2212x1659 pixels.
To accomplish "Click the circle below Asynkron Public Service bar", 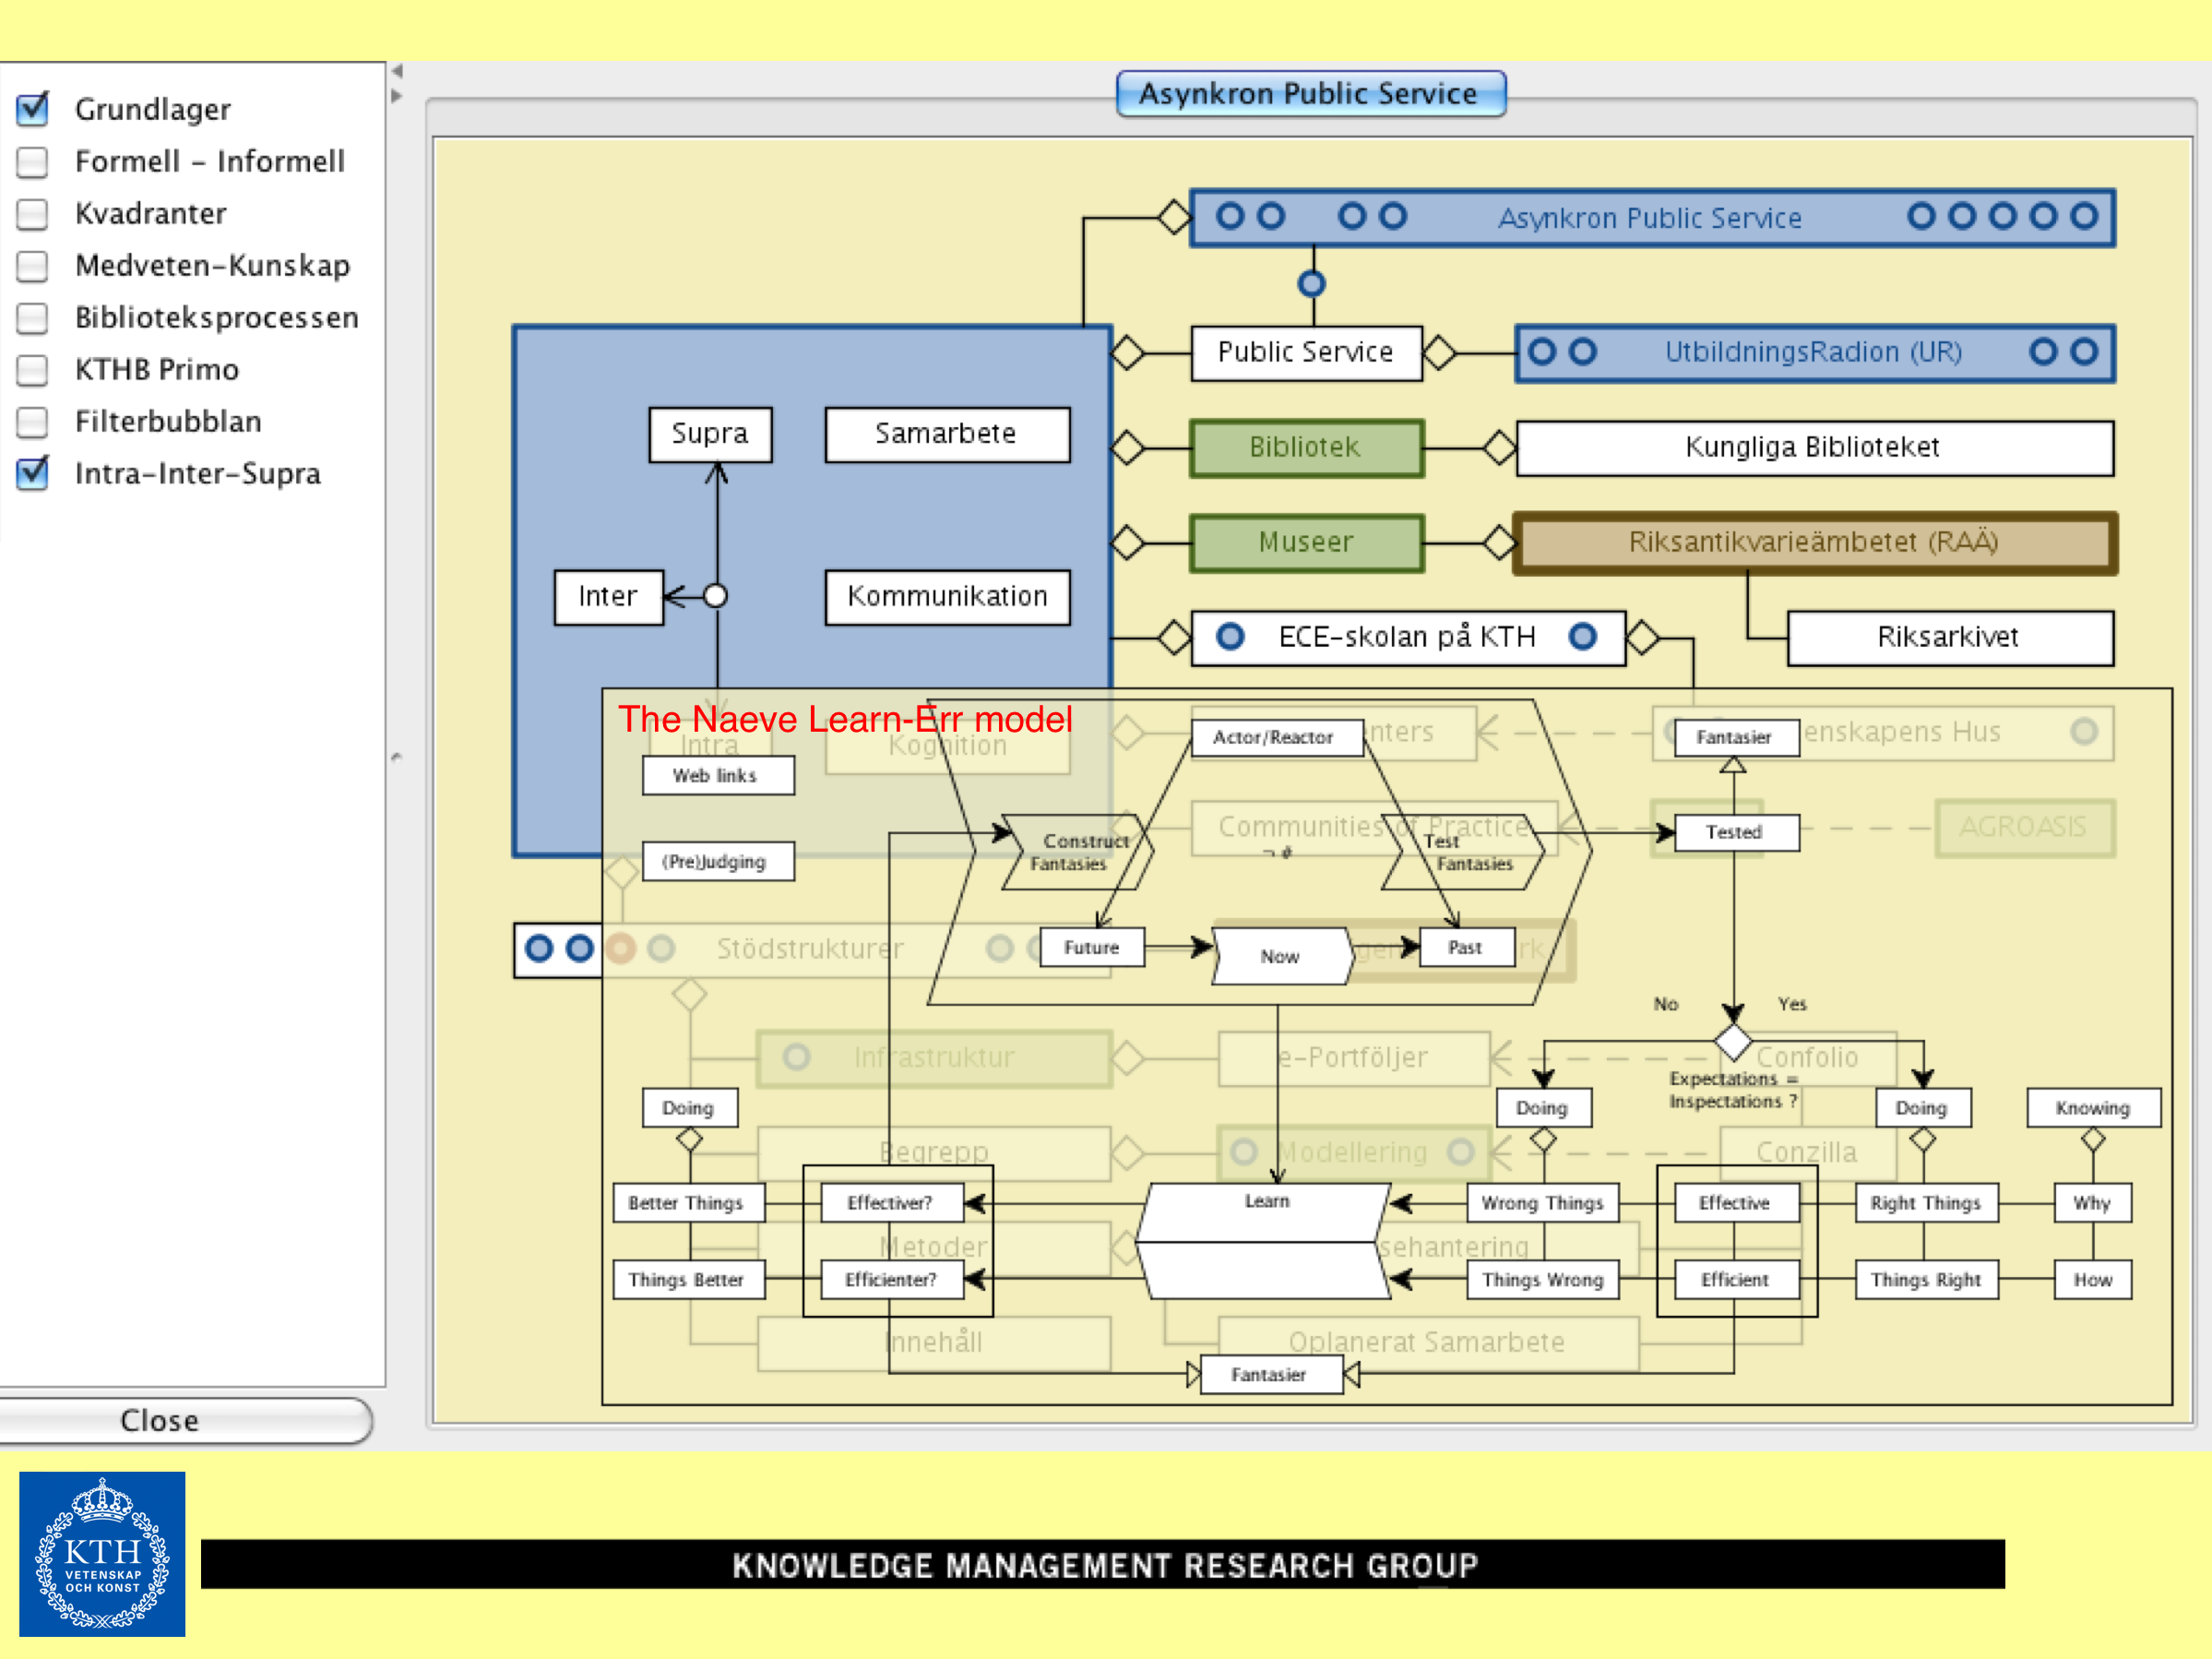I will (1311, 284).
